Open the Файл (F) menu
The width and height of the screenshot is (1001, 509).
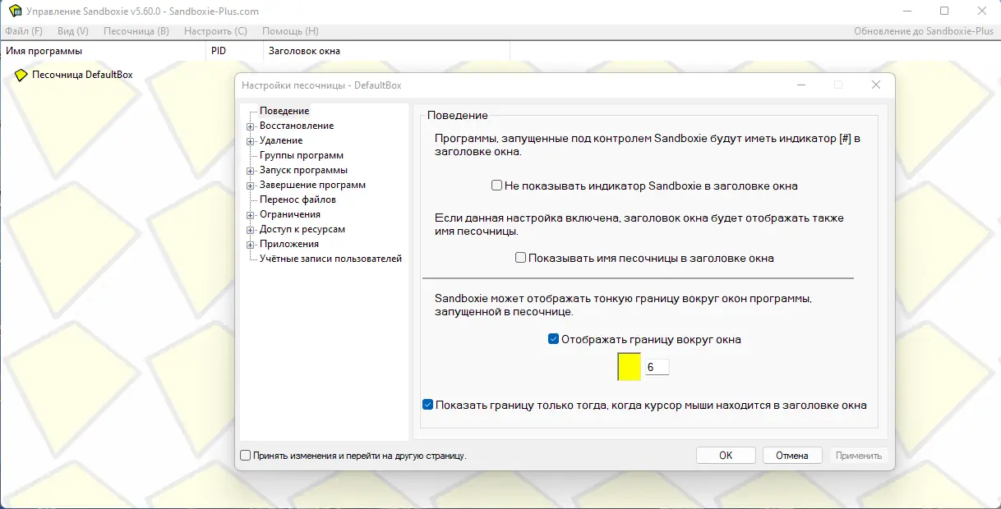tap(24, 31)
